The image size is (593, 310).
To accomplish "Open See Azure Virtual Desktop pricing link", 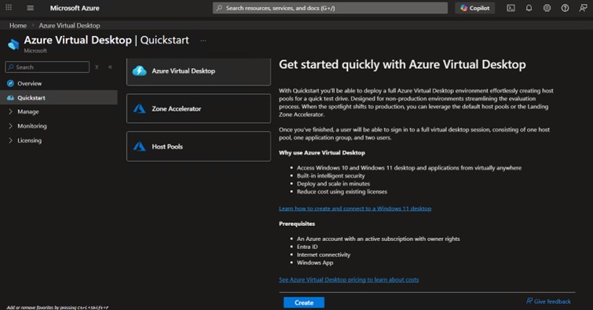I will (x=349, y=279).
